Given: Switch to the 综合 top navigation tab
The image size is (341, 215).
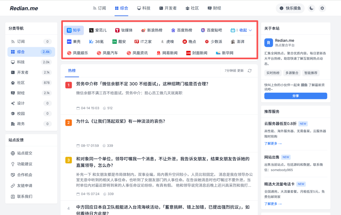Looking at the screenshot, I should pos(121,8).
